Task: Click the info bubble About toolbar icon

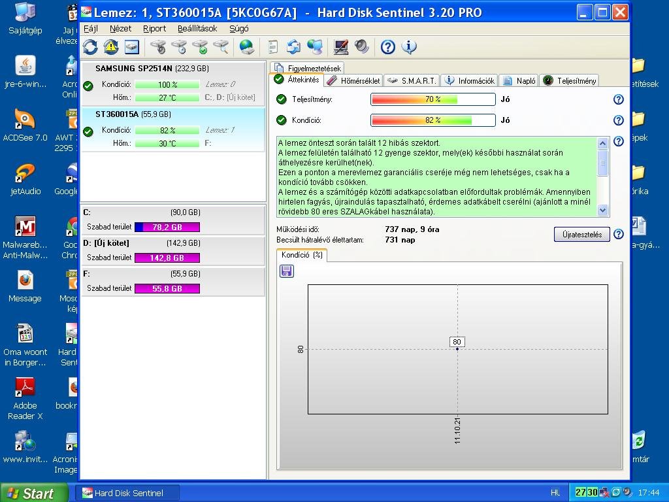Action: tap(409, 47)
